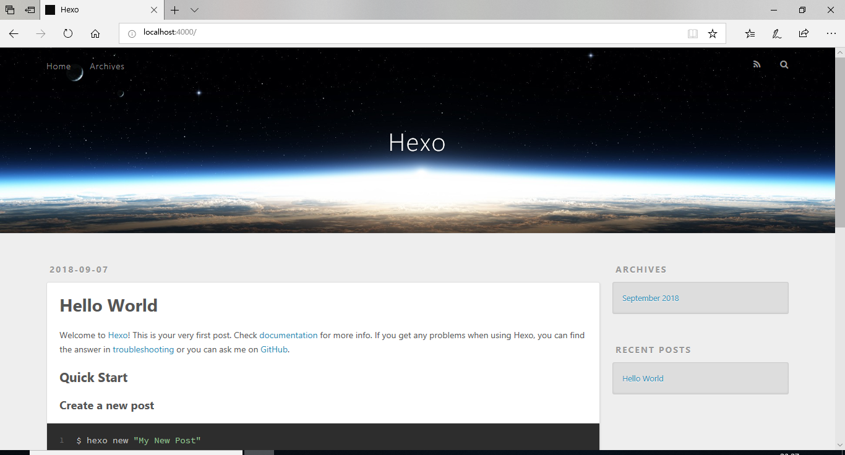Image resolution: width=845 pixels, height=455 pixels.
Task: Minimize the browser window
Action: tap(774, 10)
